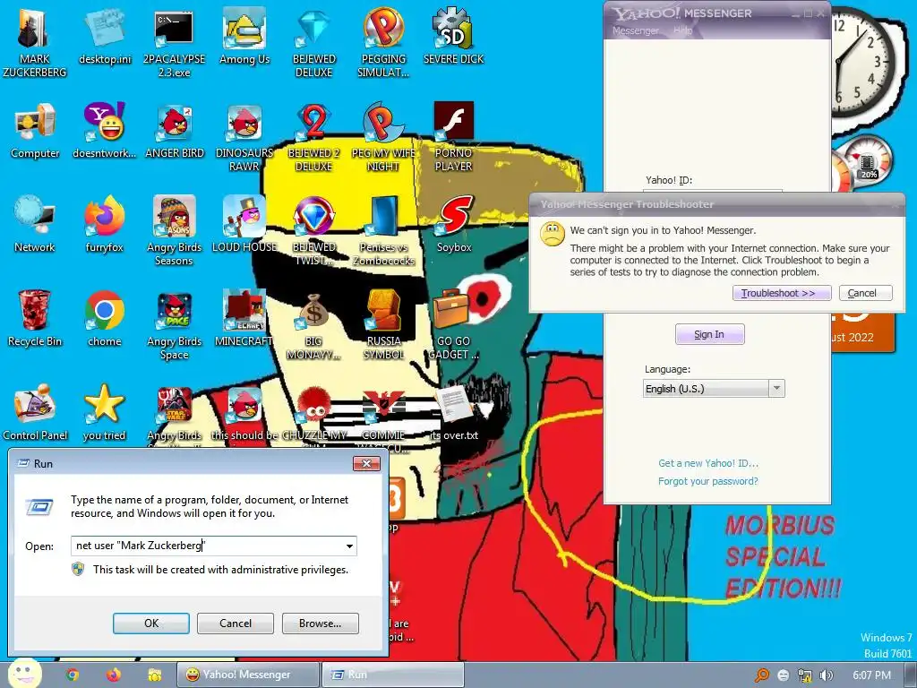Screen dimensions: 917x688
Task: Select the desktop.ini file icon
Action: [x=104, y=30]
